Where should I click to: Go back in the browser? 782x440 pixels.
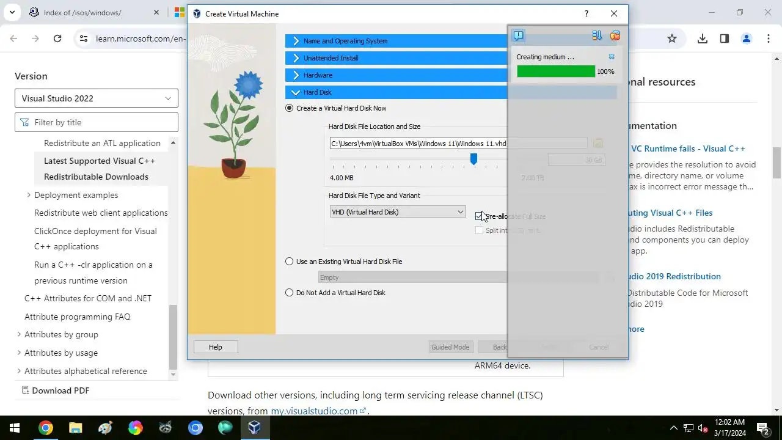(x=13, y=38)
